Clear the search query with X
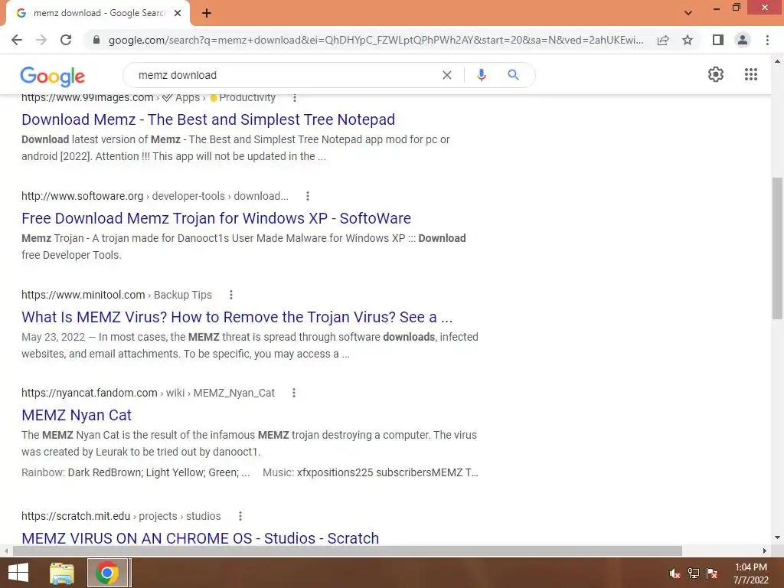This screenshot has height=588, width=784. tap(447, 75)
